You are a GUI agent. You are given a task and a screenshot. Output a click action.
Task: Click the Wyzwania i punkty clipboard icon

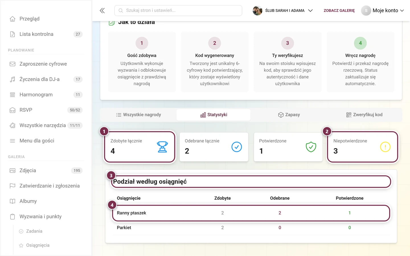coord(13,217)
